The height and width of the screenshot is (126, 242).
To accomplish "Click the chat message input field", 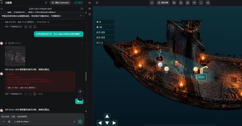I will tap(42, 117).
